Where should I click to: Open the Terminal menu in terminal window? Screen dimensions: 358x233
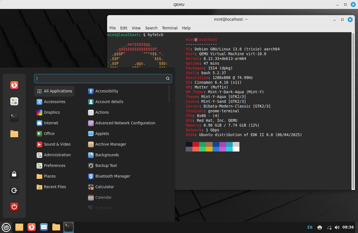[170, 28]
